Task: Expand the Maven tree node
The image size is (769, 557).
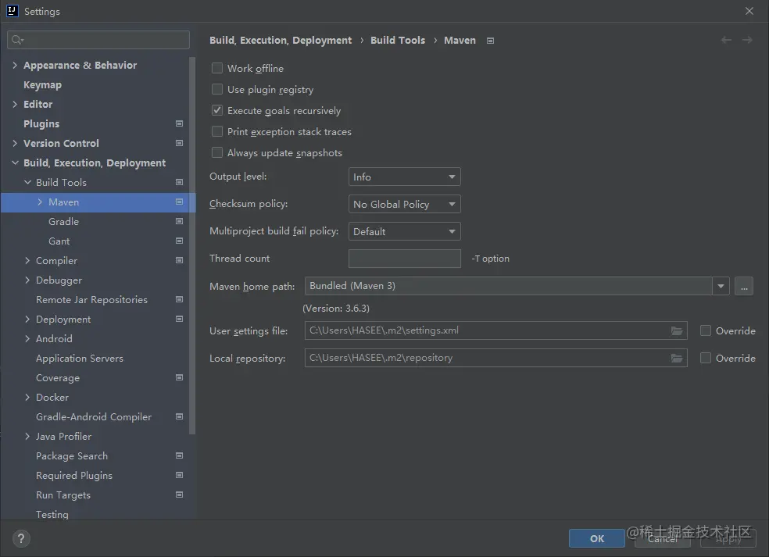Action: tap(40, 202)
